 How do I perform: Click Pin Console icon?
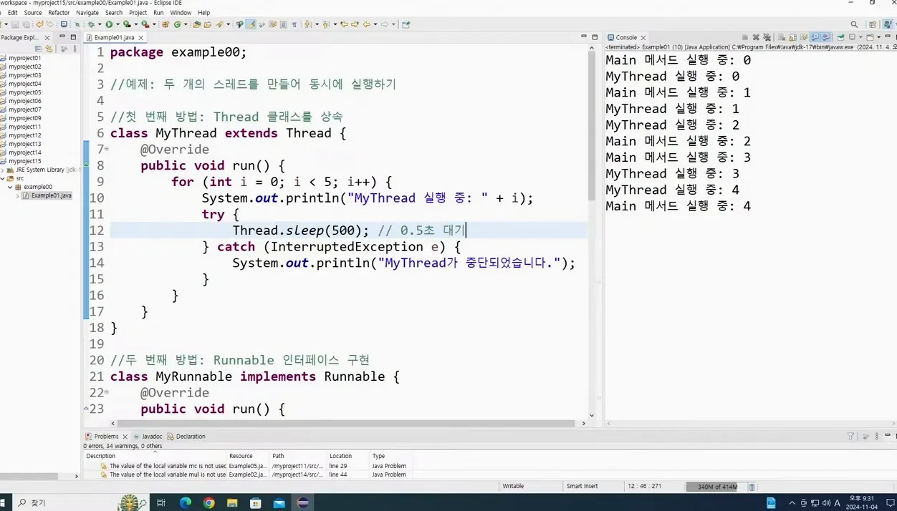tap(840, 37)
